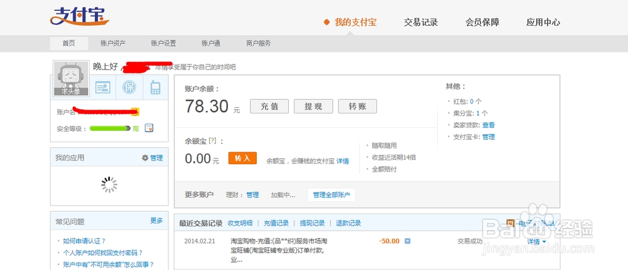Click the 转账 button
This screenshot has width=628, height=270.
click(357, 106)
